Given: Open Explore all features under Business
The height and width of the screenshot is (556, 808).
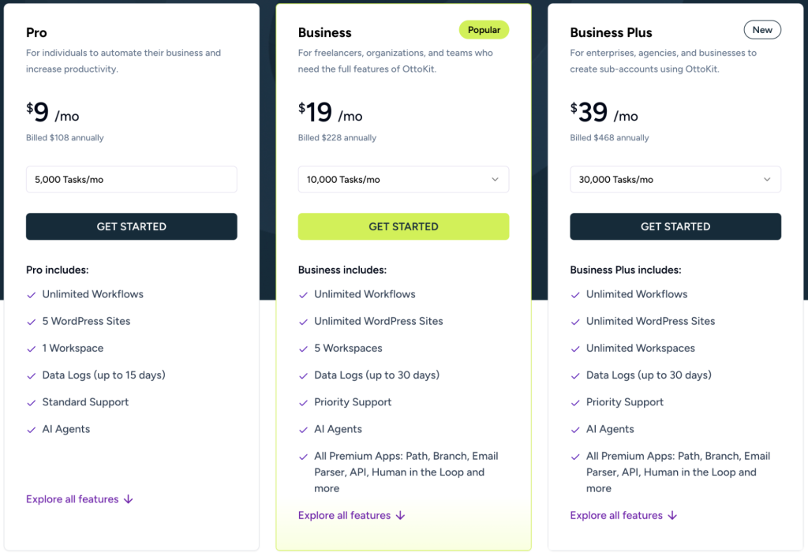Looking at the screenshot, I should pyautogui.click(x=345, y=516).
